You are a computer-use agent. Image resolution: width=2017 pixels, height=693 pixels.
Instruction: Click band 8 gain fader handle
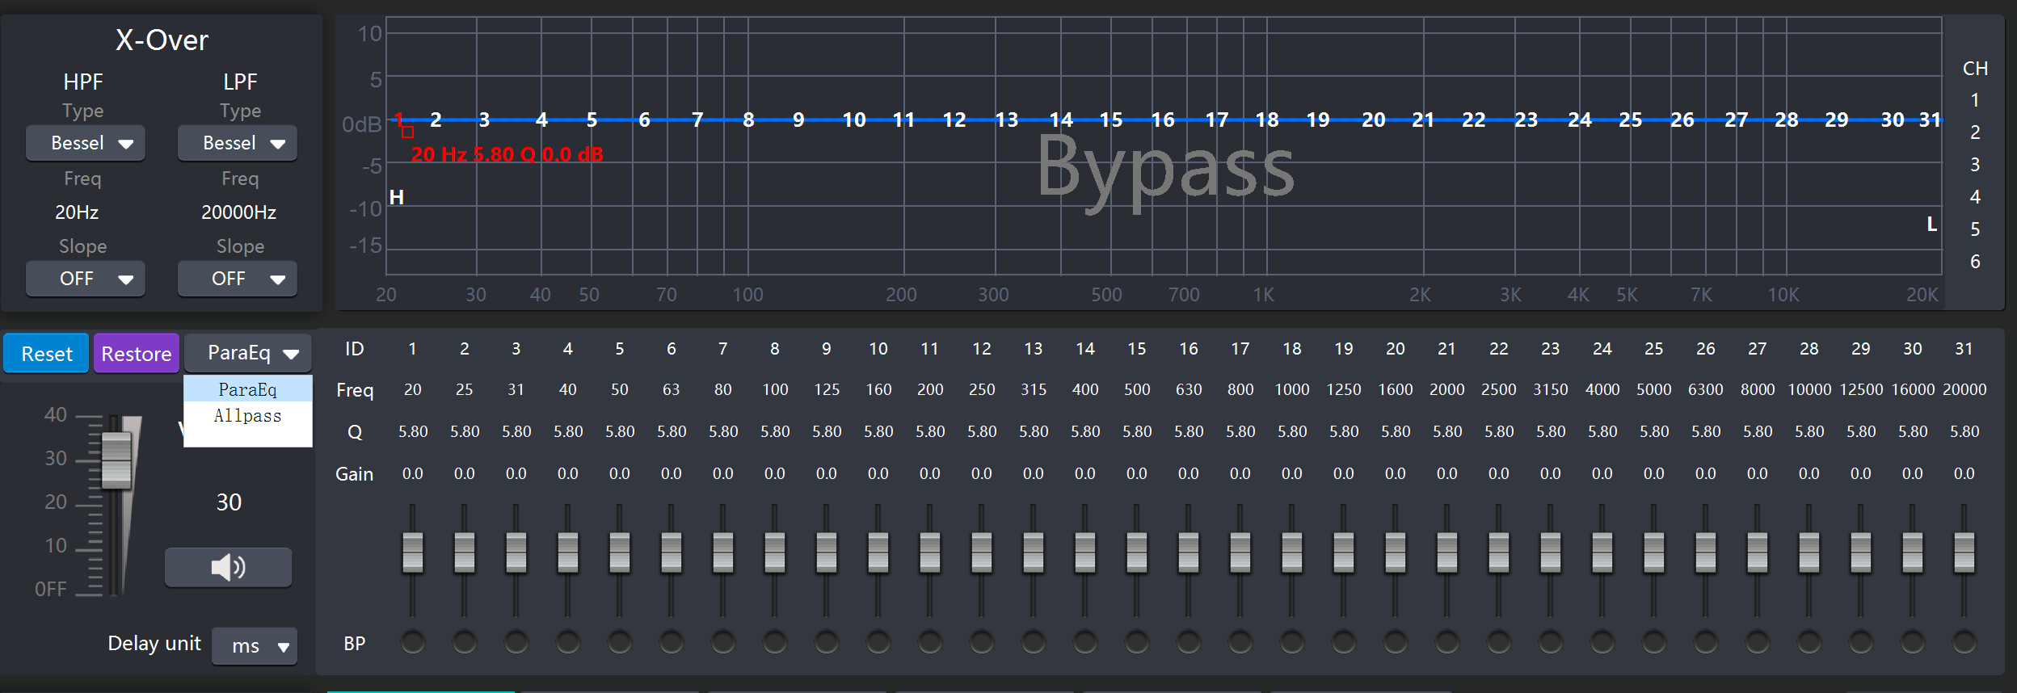tap(774, 553)
